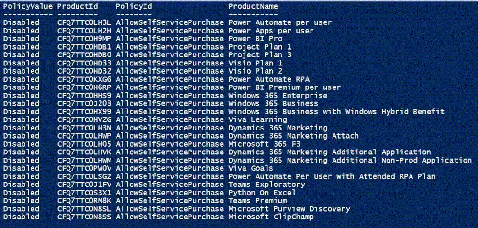Click the Viva Goals product name
Image resolution: width=478 pixels, height=228 pixels.
point(251,168)
